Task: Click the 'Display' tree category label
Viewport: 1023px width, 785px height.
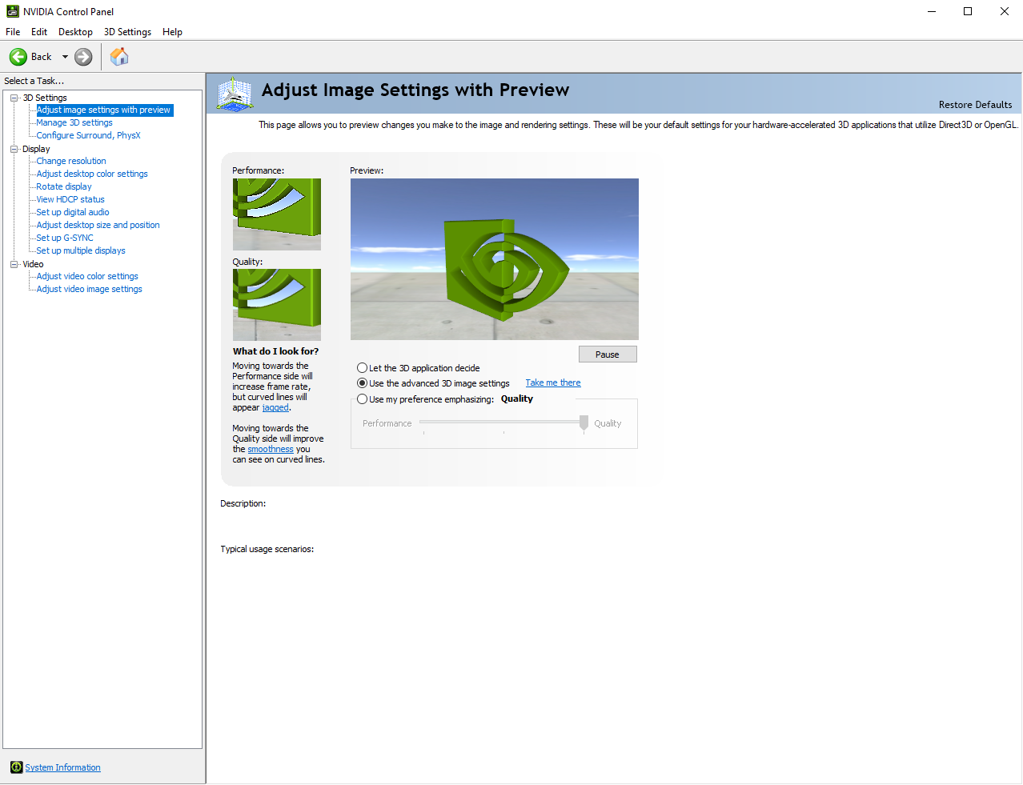Action: click(36, 149)
